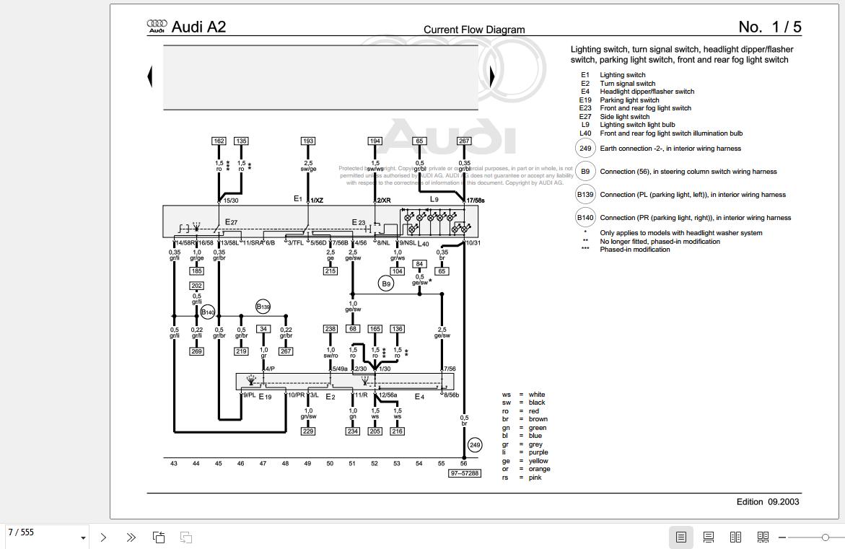Image resolution: width=845 pixels, height=549 pixels.
Task: Switch to two-page continuous view
Action: [x=763, y=537]
